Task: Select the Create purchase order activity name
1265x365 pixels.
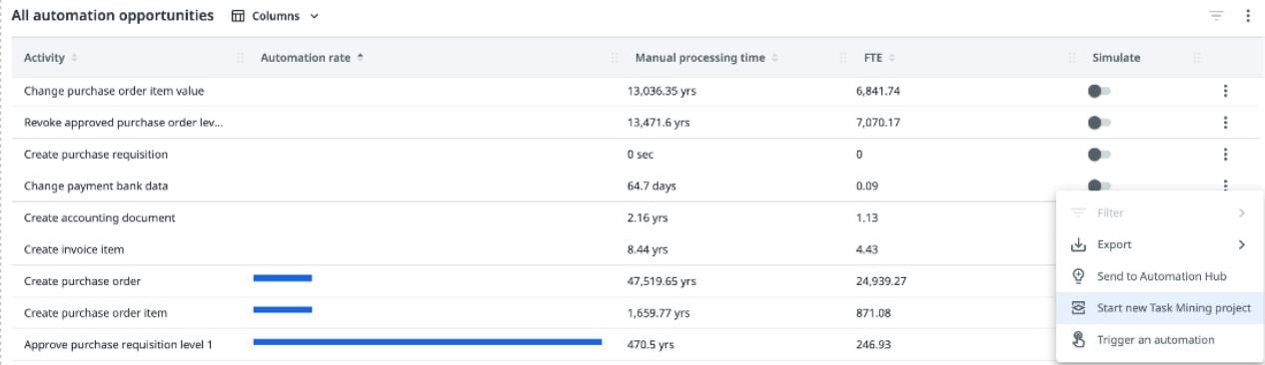Action: pos(82,281)
